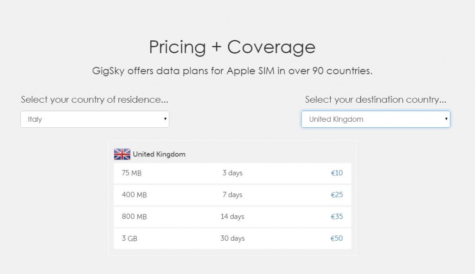Click the 3 days duration text
Viewport: 475px width, 274px height.
tap(232, 173)
